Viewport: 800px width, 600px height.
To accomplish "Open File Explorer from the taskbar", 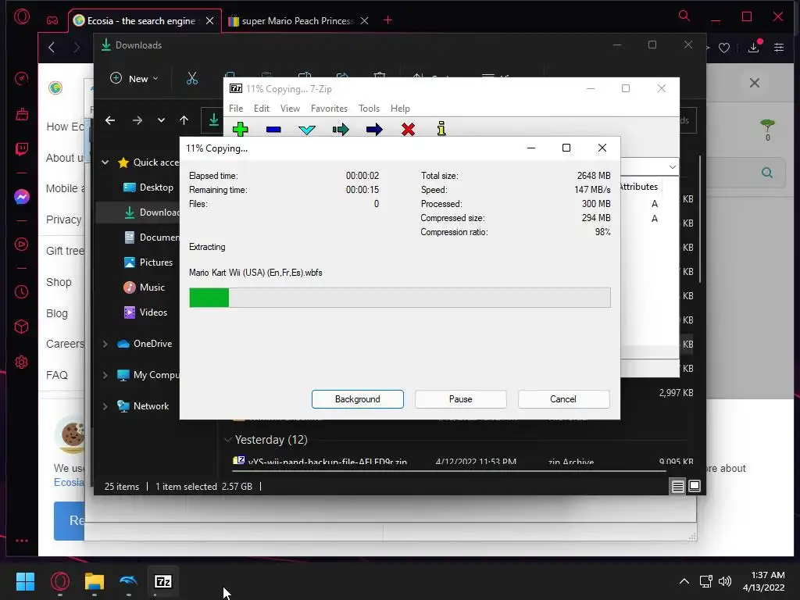I will point(95,581).
